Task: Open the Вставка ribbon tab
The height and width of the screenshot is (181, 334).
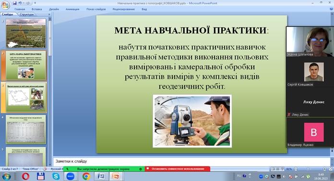Action: [36, 9]
